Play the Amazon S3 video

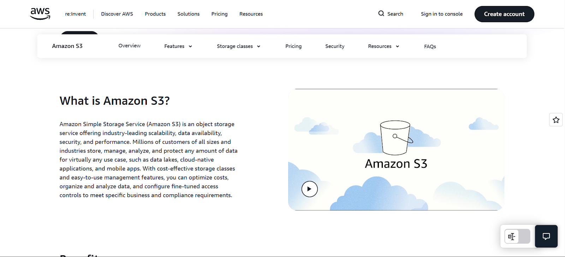click(x=310, y=189)
